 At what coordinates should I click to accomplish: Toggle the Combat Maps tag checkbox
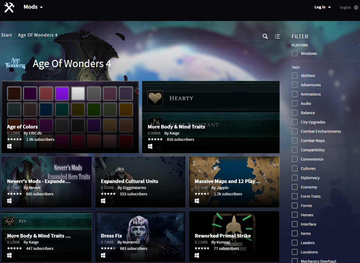pyautogui.click(x=295, y=140)
